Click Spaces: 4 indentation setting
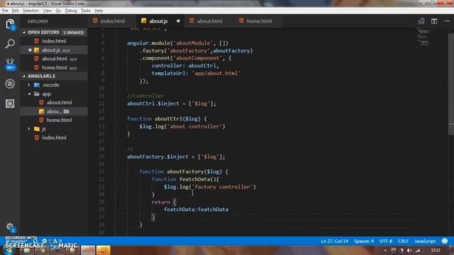Image resolution: width=454 pixels, height=255 pixels. coord(364,241)
